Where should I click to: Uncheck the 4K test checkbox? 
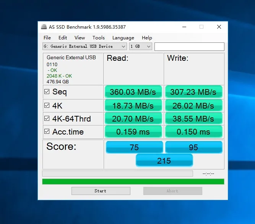click(x=47, y=106)
